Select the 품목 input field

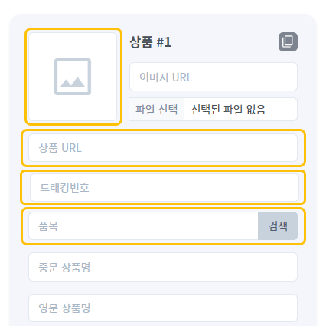[x=143, y=226]
